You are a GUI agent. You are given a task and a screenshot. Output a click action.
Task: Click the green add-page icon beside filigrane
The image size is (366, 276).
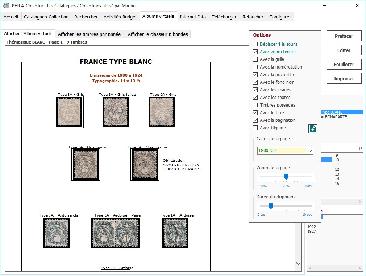click(312, 129)
